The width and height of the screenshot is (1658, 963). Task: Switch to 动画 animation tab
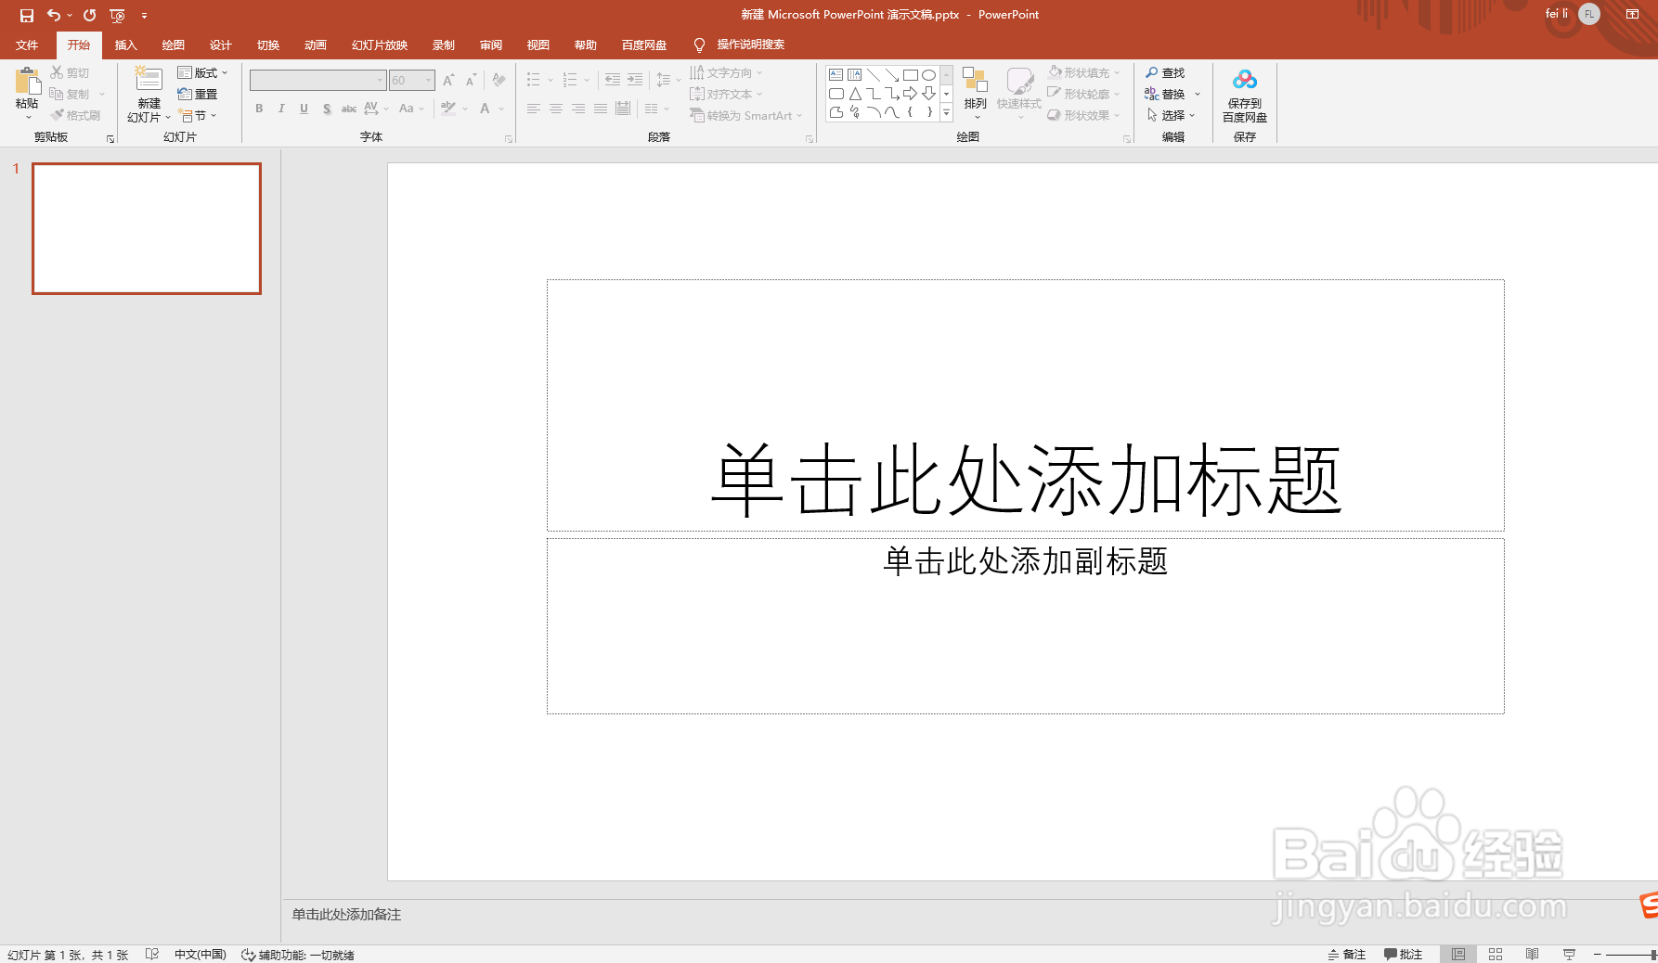coord(316,45)
